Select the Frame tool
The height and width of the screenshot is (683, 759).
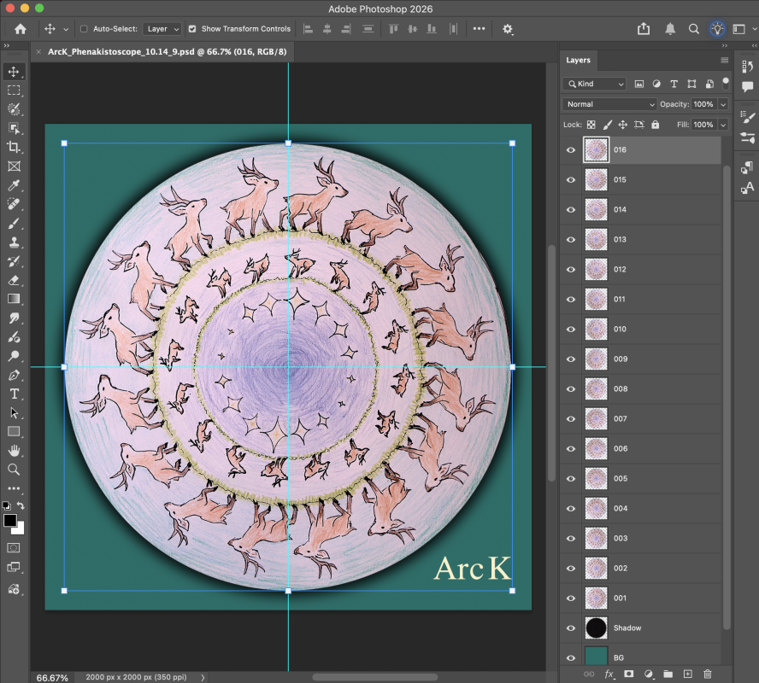coord(14,166)
